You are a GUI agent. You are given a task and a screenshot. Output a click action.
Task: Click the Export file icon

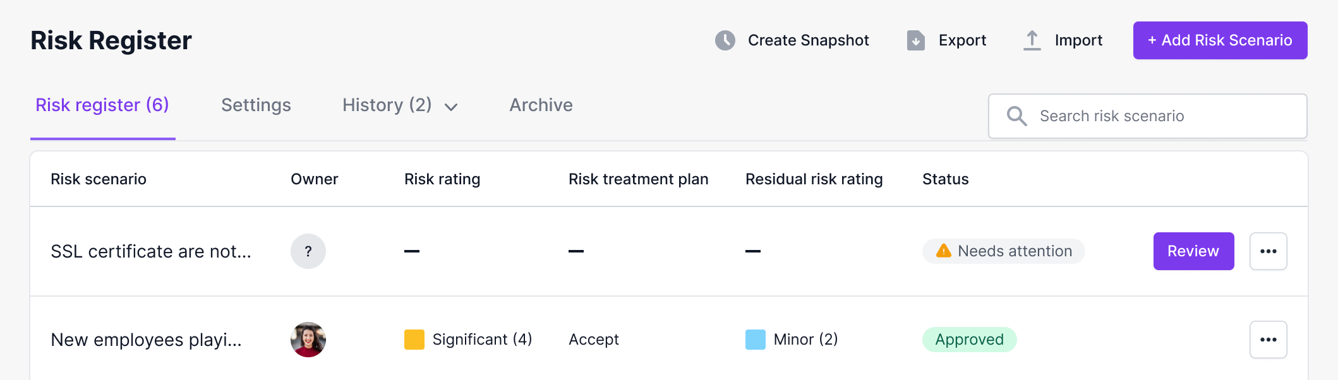click(x=915, y=40)
